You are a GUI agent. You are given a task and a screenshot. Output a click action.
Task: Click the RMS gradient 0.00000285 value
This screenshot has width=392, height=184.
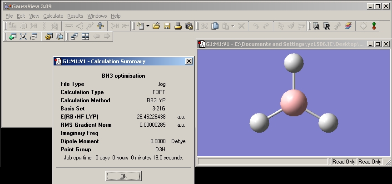point(153,125)
